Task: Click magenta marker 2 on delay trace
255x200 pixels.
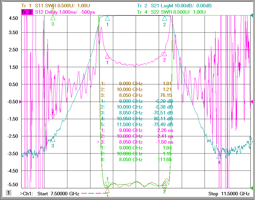Action: pos(165,54)
